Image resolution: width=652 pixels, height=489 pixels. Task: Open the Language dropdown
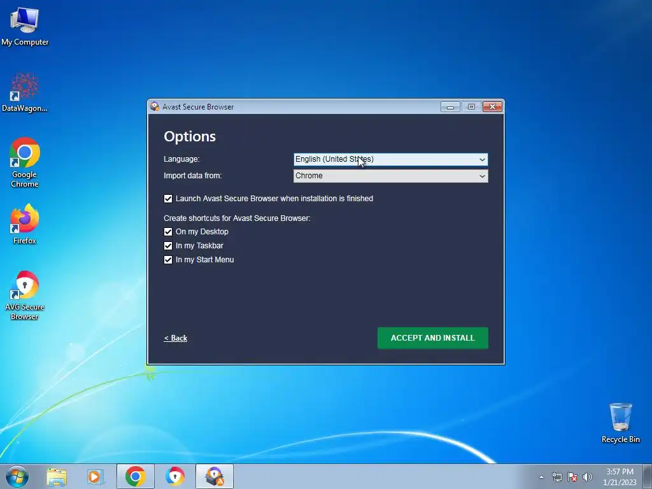(x=390, y=159)
